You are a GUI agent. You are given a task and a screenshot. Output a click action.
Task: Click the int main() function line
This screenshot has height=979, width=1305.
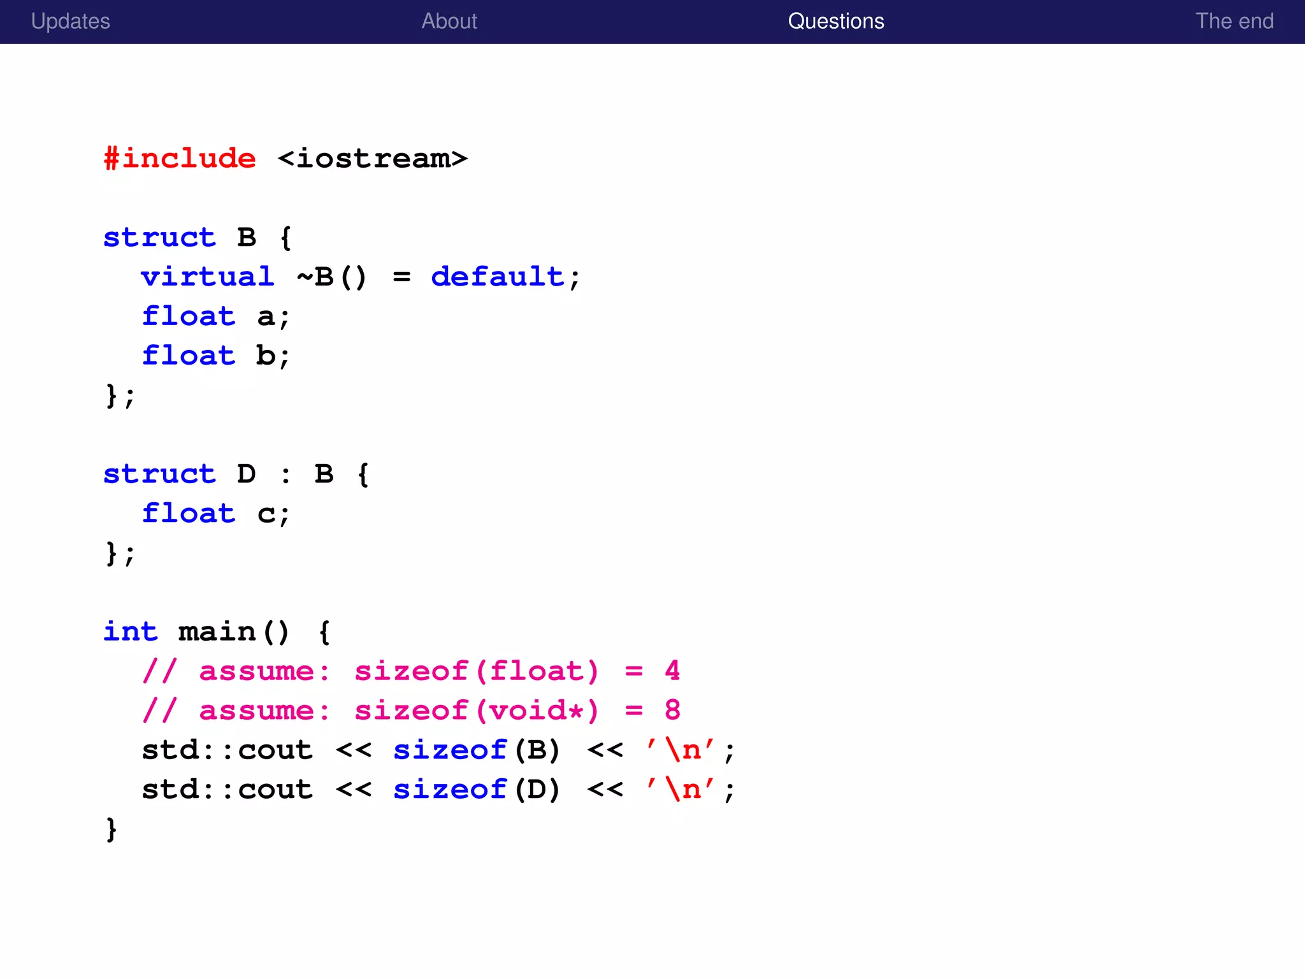click(217, 632)
